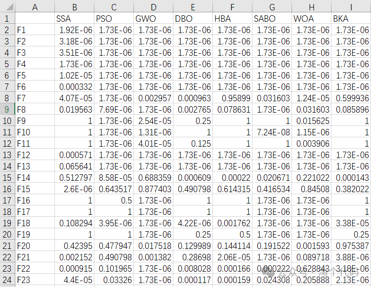
Task: Click cell containing 0.975387
Action: (x=351, y=246)
